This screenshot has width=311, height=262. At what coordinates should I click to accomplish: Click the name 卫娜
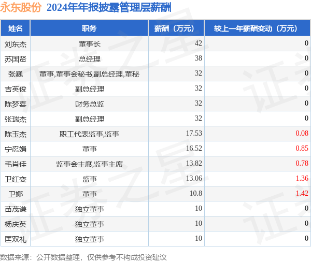coord(16,194)
